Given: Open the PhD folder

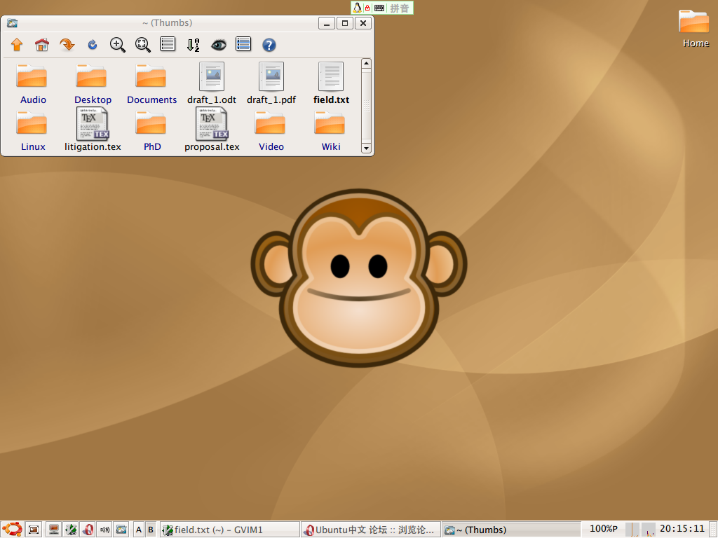Looking at the screenshot, I should coord(151,131).
